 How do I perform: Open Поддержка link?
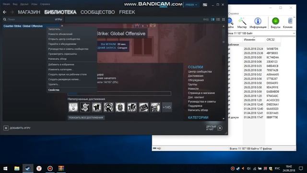tap(195, 106)
